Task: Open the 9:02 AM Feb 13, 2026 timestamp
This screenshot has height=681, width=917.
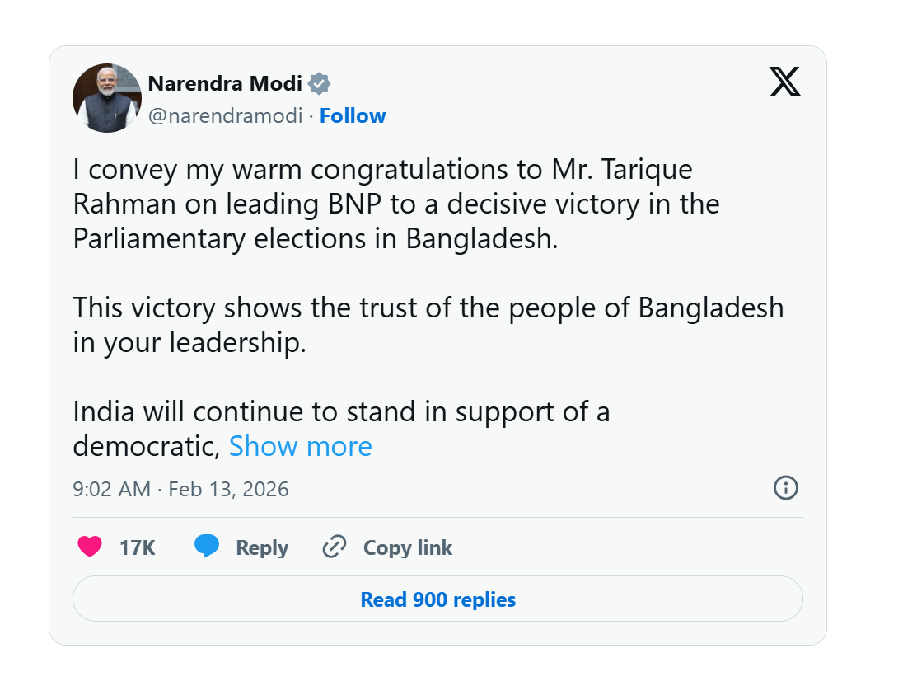Action: click(180, 489)
